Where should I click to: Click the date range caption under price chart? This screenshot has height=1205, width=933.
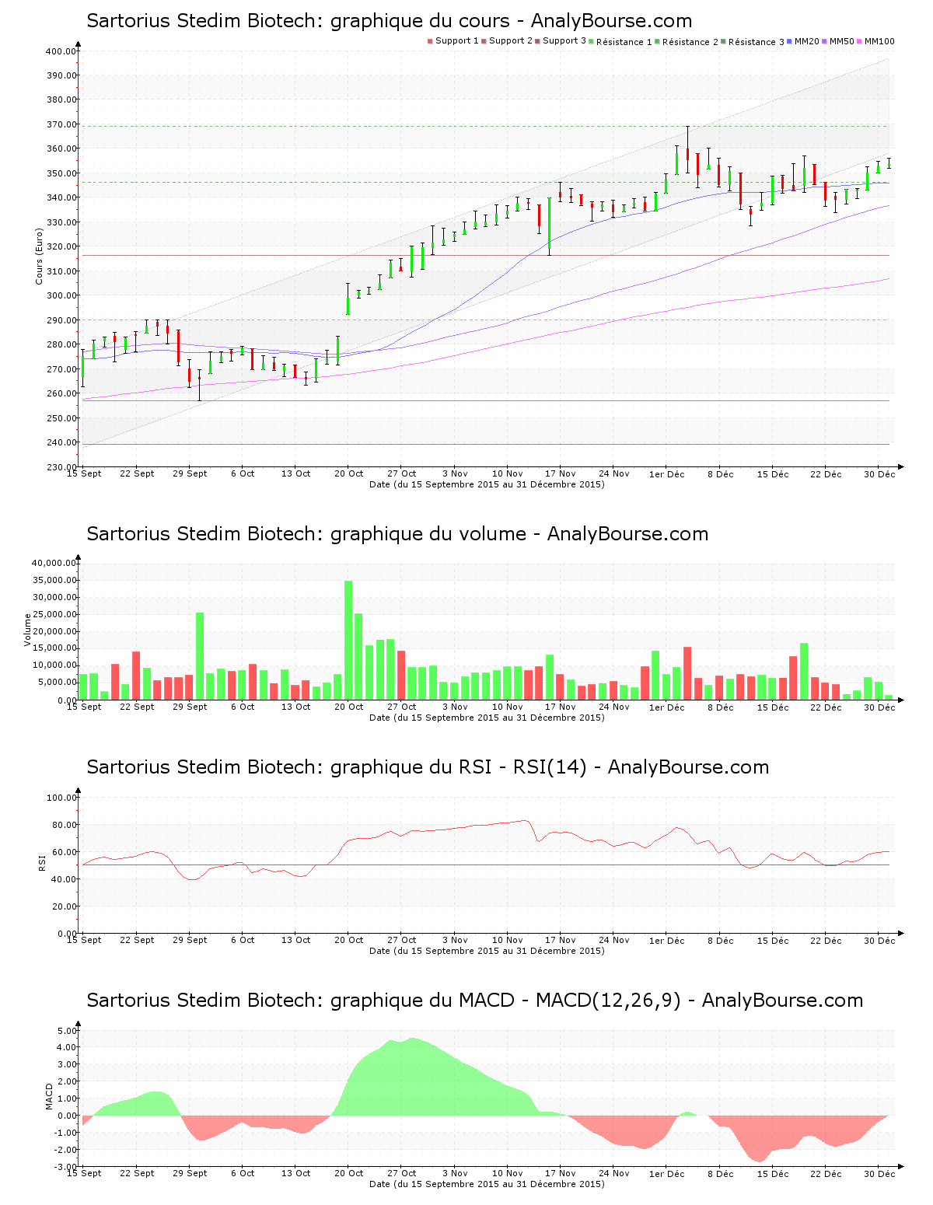pyautogui.click(x=487, y=484)
